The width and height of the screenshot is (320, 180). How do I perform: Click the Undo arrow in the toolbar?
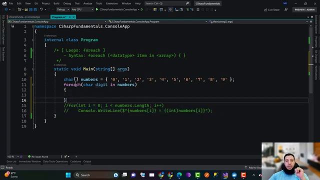tap(41, 9)
